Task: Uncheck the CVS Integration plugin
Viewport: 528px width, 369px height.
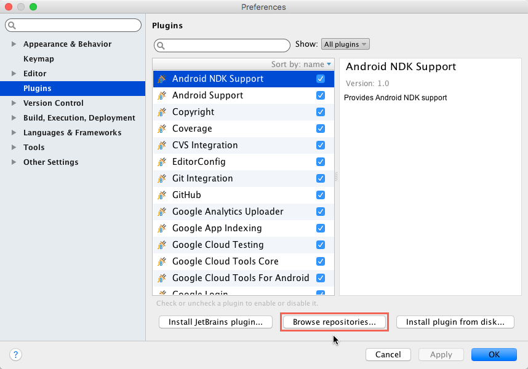Action: tap(321, 145)
